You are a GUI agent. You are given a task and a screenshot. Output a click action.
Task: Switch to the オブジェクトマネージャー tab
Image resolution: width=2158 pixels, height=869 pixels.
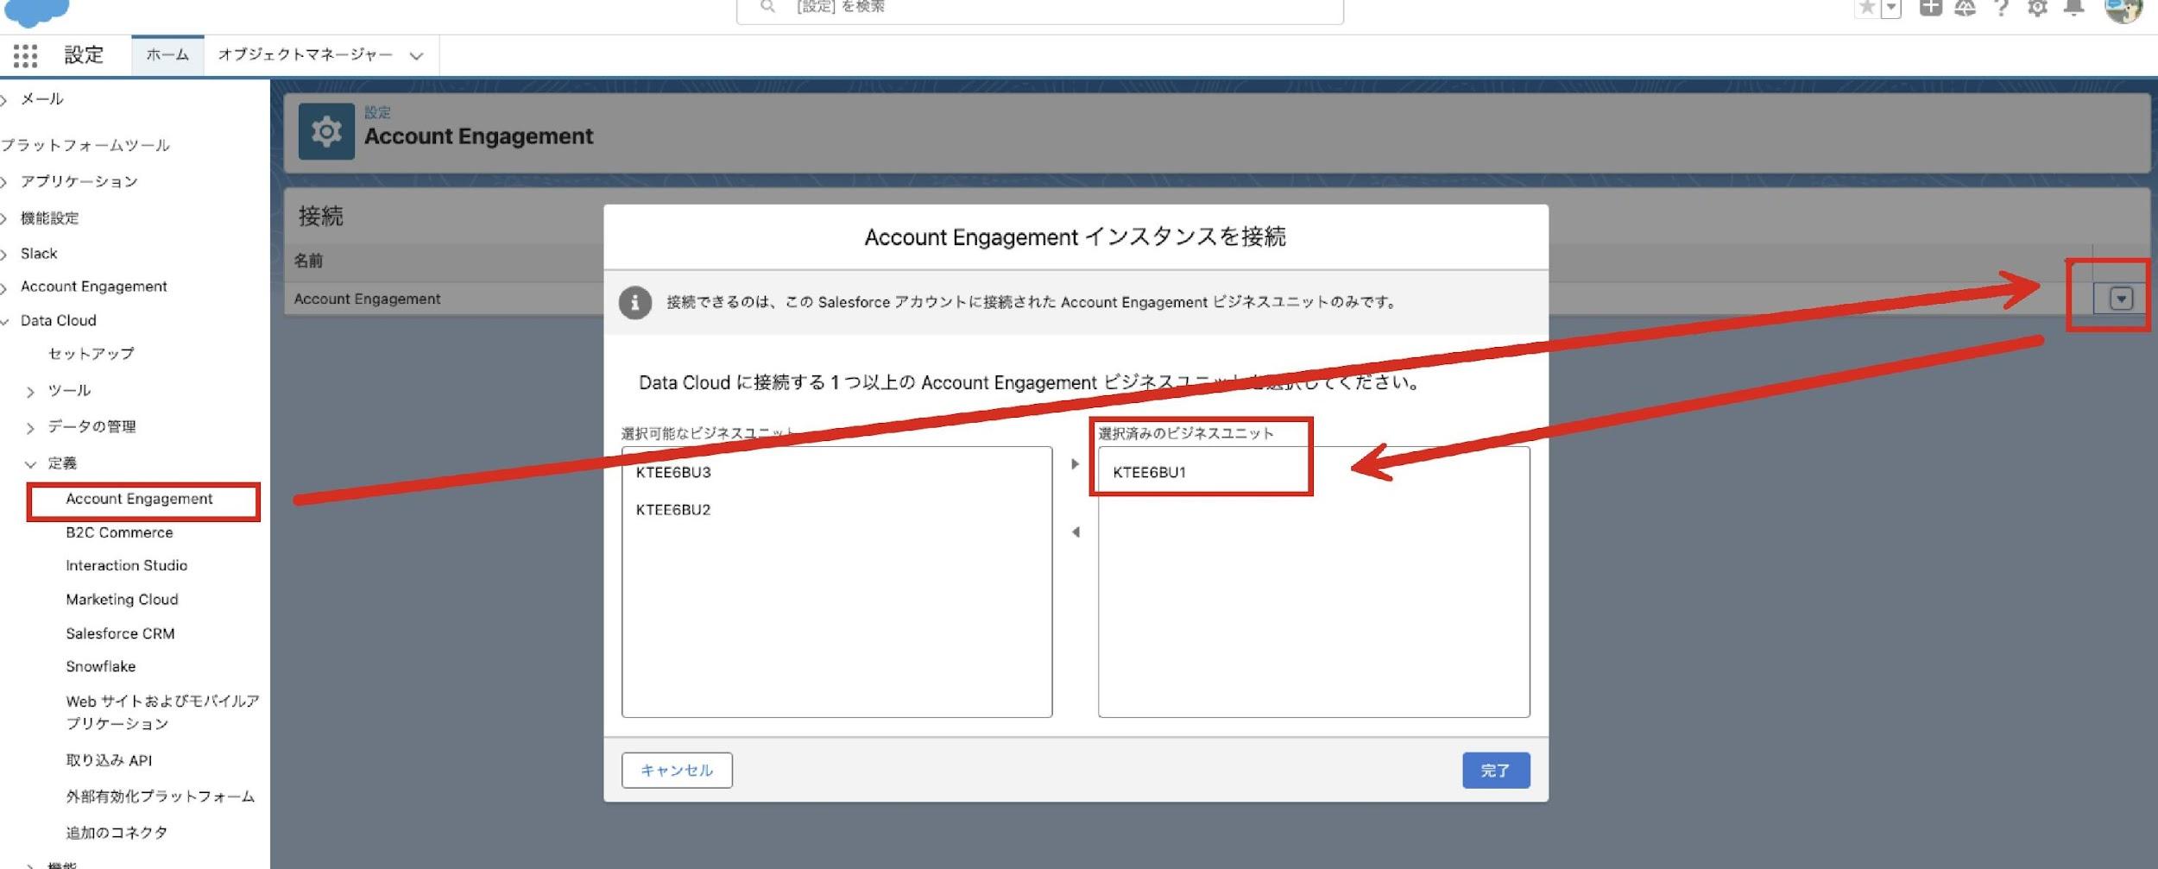point(306,55)
